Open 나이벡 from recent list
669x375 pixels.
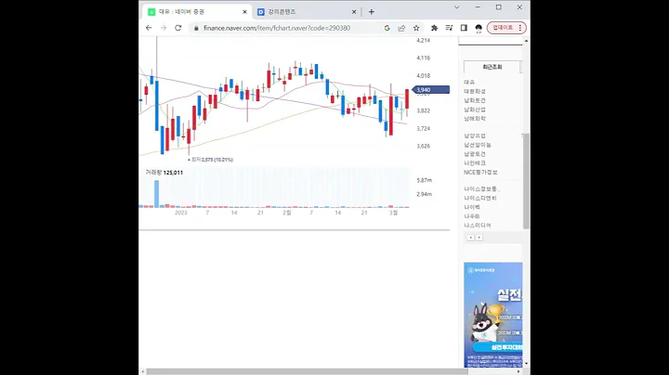(472, 207)
